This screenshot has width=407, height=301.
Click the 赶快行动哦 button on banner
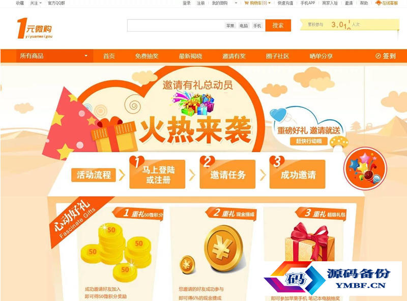pyautogui.click(x=309, y=141)
